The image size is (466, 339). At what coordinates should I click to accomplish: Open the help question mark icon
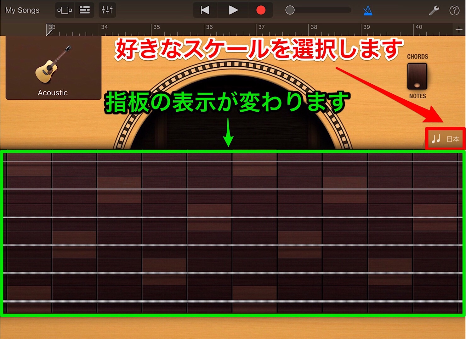454,10
